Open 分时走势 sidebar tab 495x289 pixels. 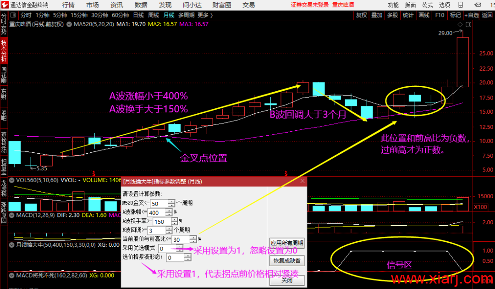click(4, 24)
